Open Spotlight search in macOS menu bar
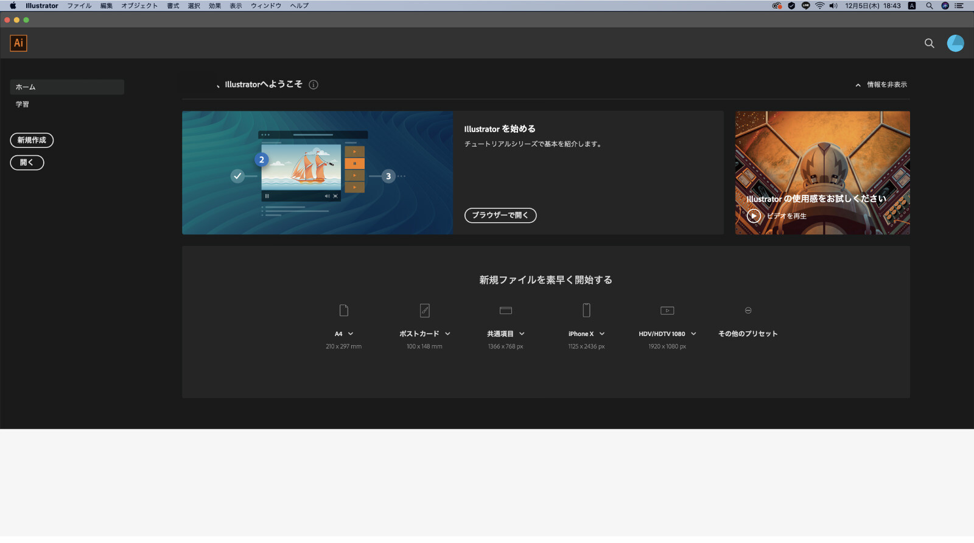 pyautogui.click(x=929, y=5)
